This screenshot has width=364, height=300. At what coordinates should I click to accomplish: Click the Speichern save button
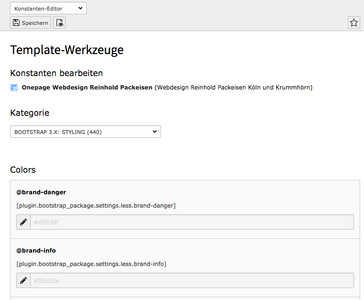(x=30, y=22)
